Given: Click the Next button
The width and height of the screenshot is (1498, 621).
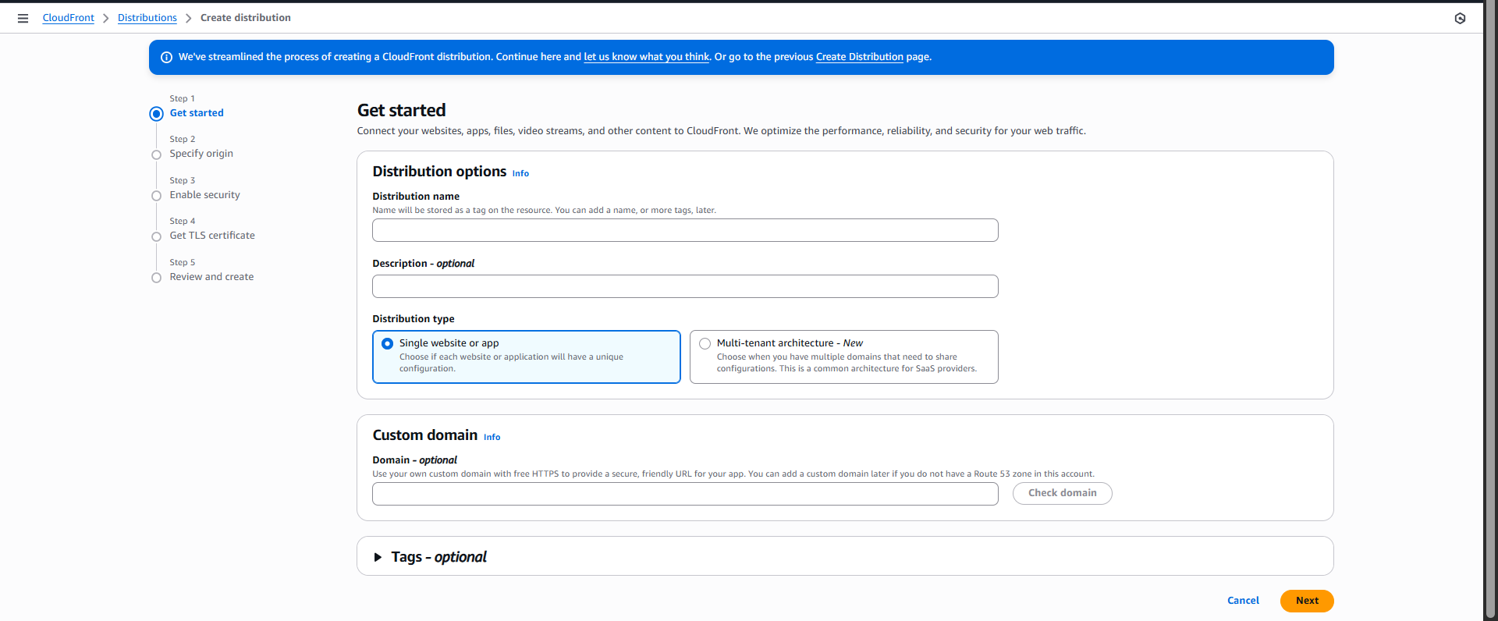Looking at the screenshot, I should tap(1307, 601).
